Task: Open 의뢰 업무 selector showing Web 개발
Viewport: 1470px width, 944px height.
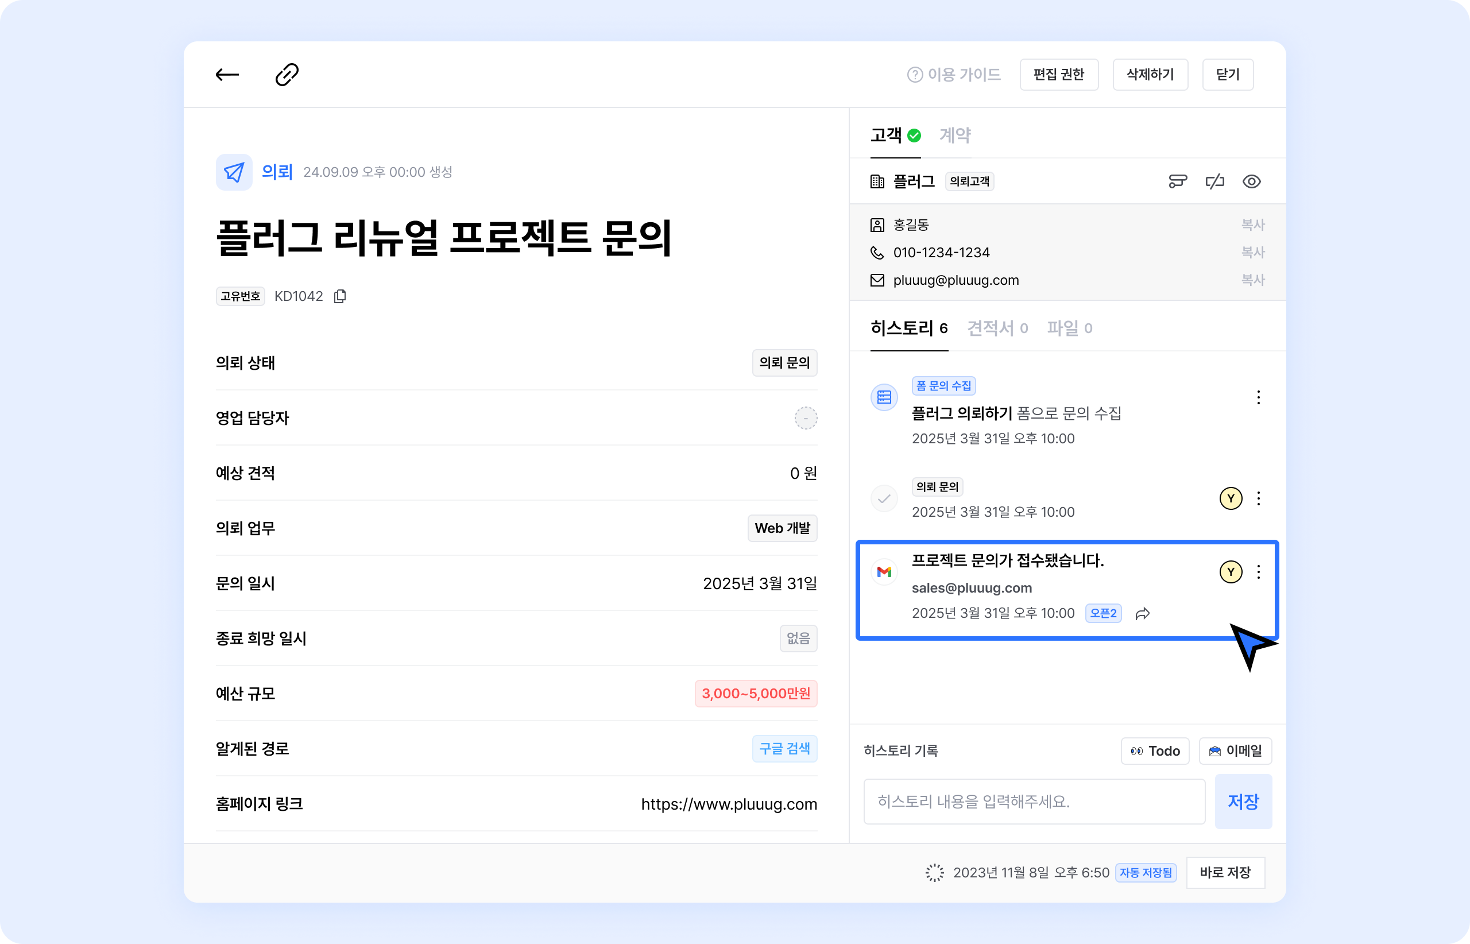Action: pyautogui.click(x=782, y=528)
